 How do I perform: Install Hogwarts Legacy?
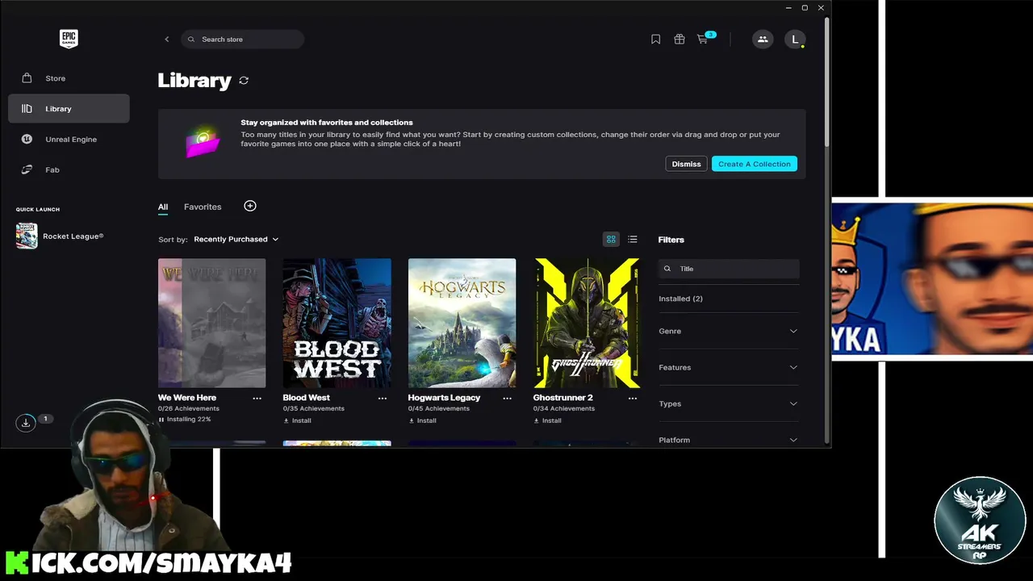(x=422, y=420)
